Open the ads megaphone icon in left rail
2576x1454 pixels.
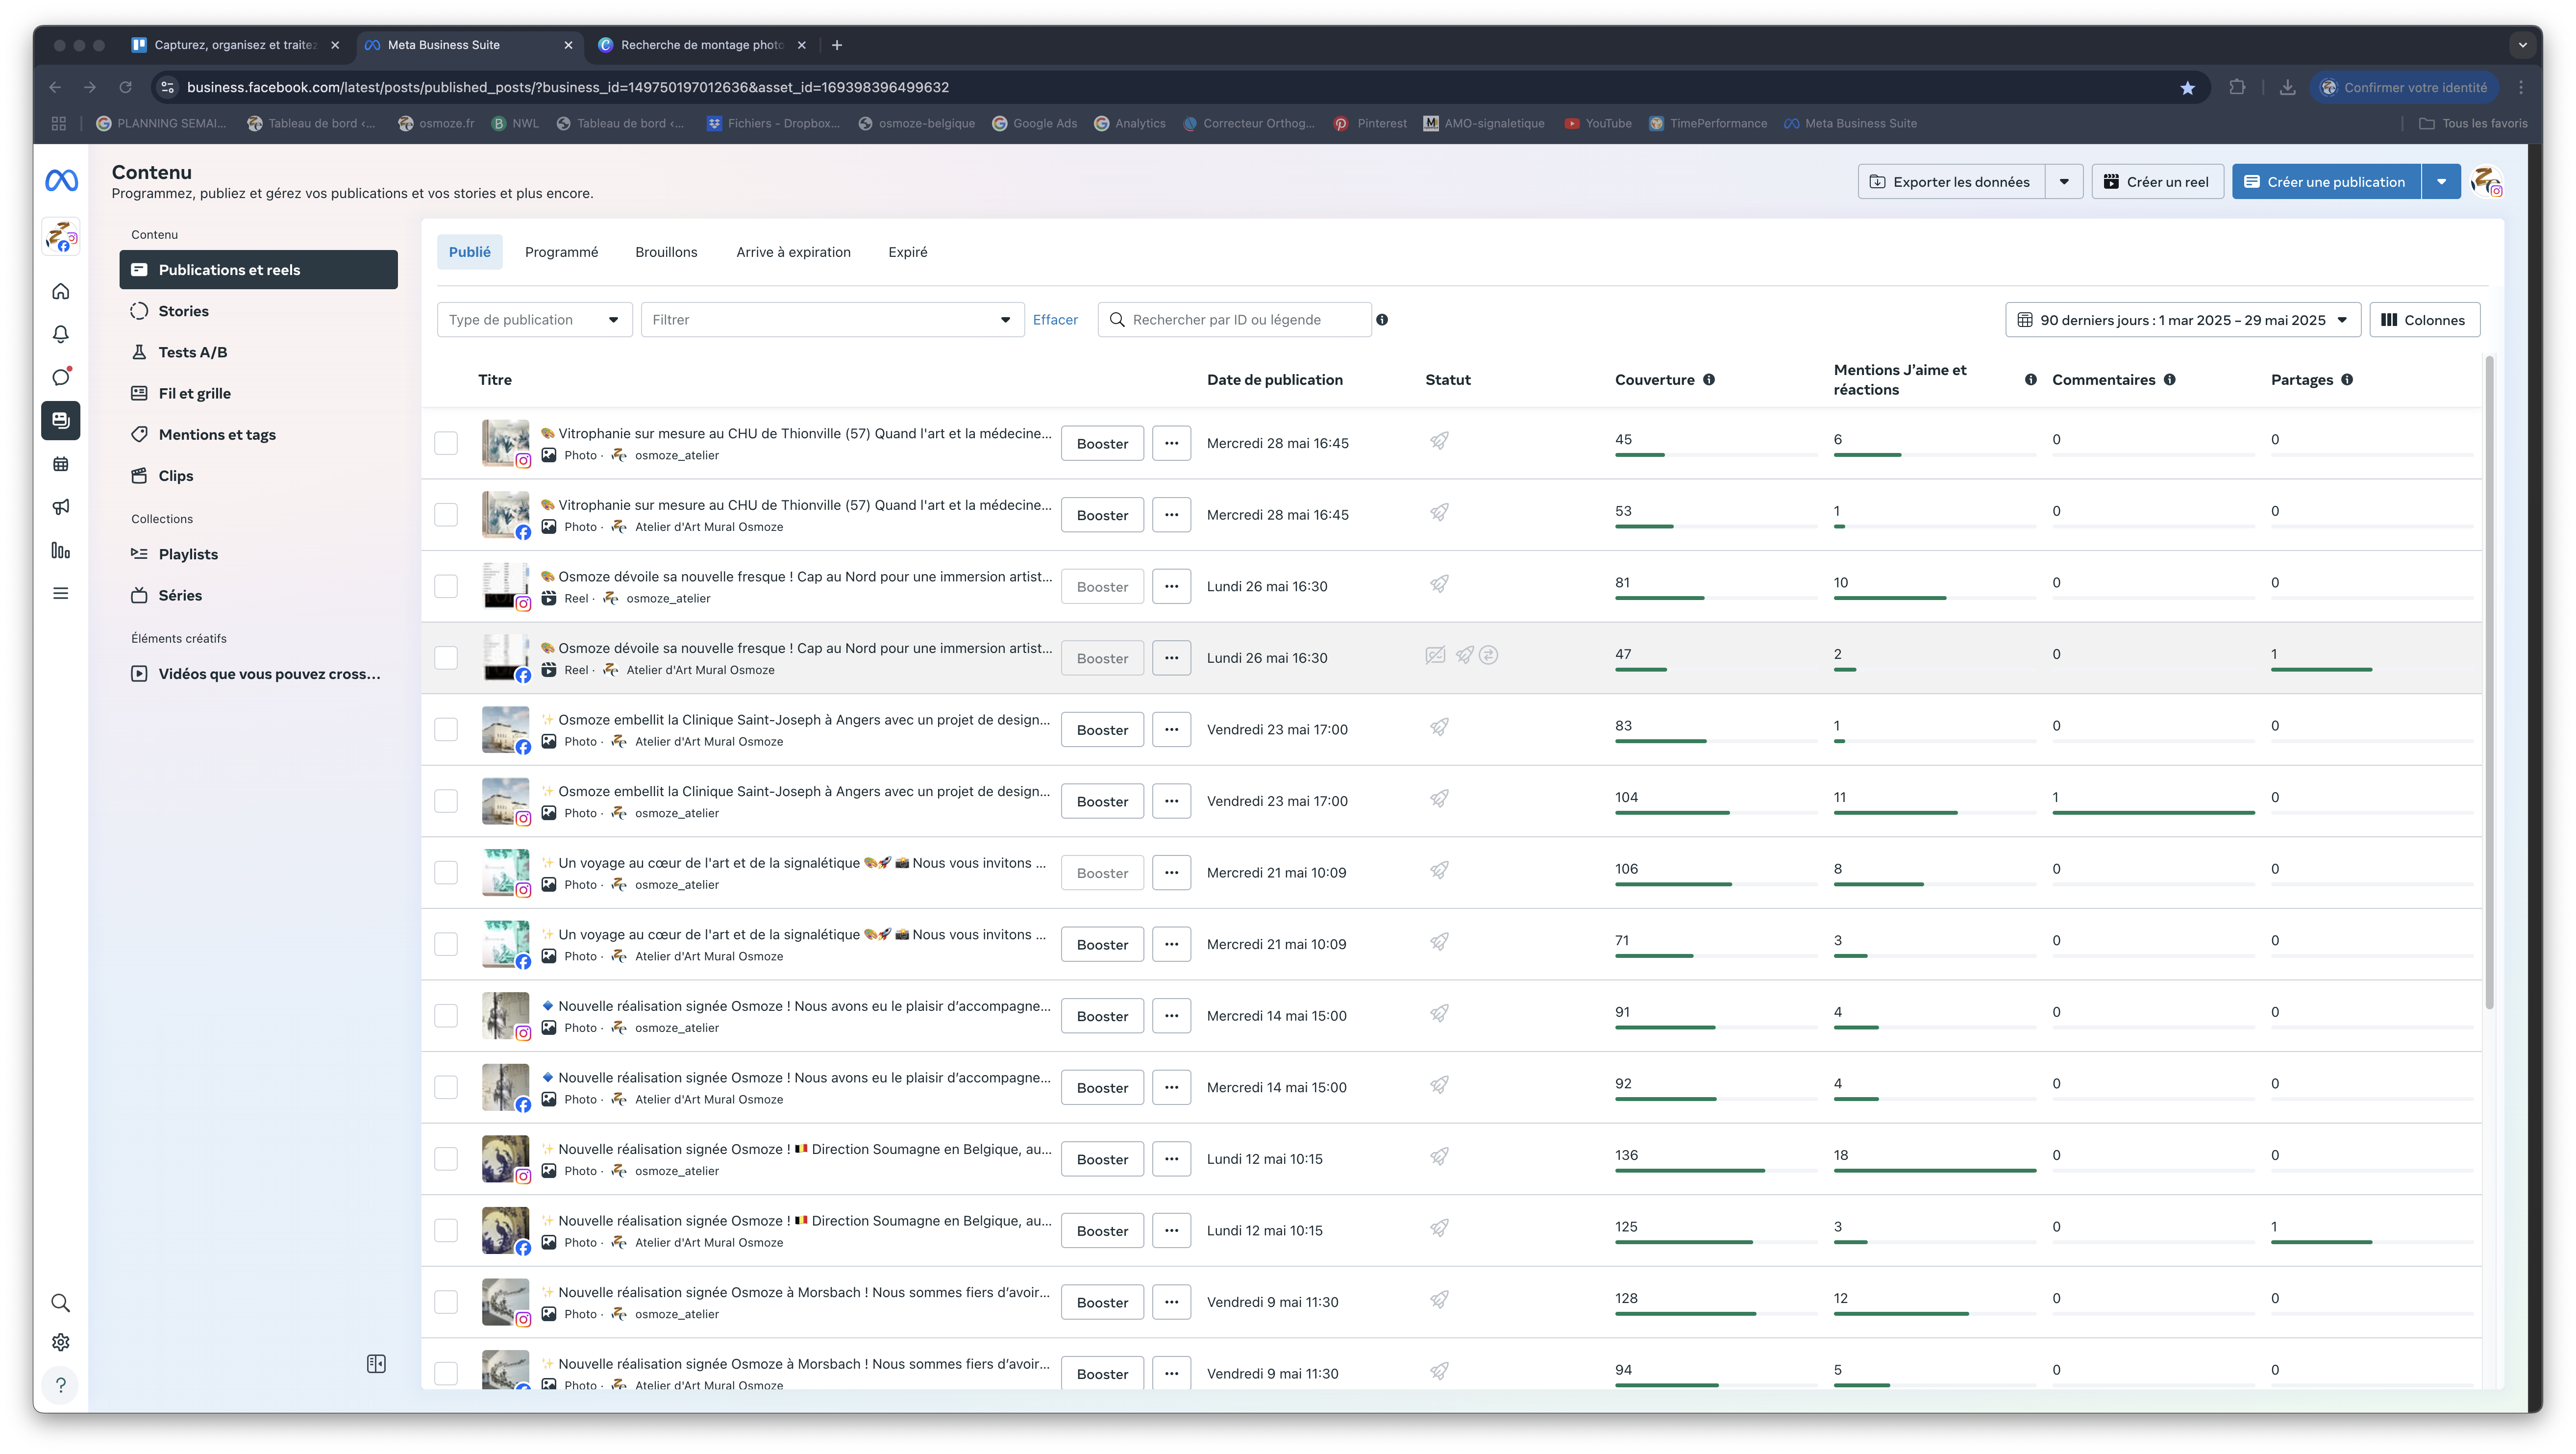click(61, 507)
